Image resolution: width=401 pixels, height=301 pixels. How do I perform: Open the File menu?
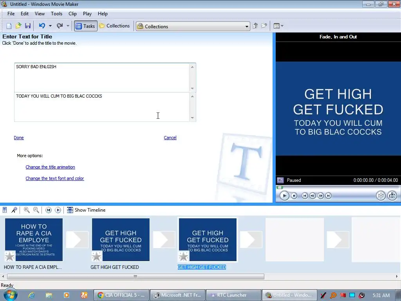click(x=11, y=14)
